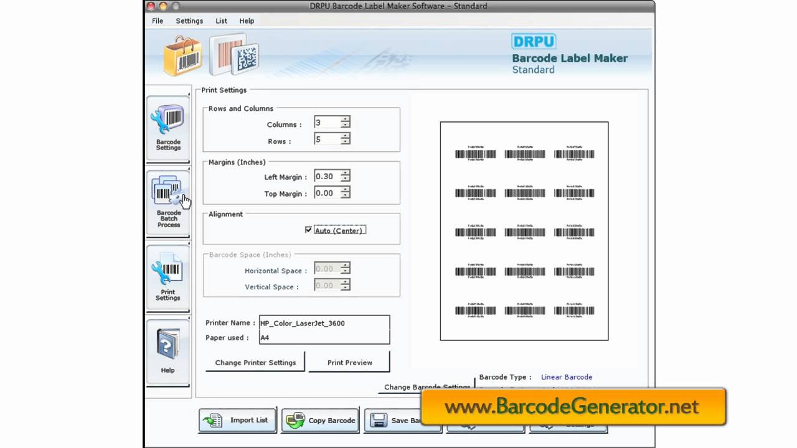797x448 pixels.
Task: Open the Settings menu
Action: tap(189, 21)
